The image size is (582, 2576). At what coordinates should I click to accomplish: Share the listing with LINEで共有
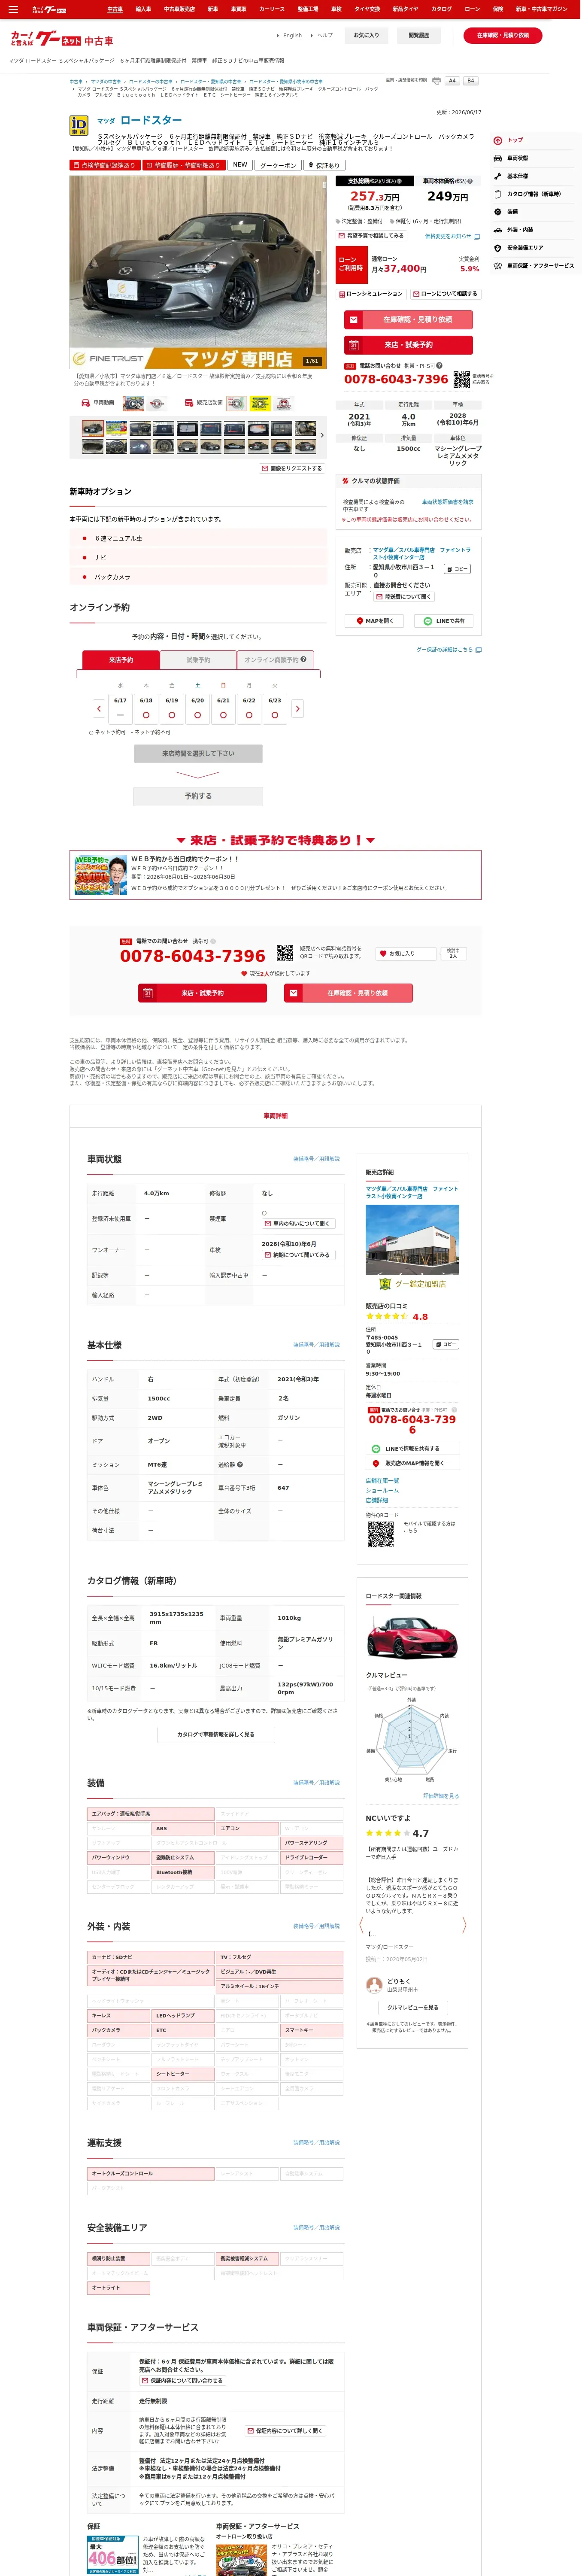pos(444,621)
